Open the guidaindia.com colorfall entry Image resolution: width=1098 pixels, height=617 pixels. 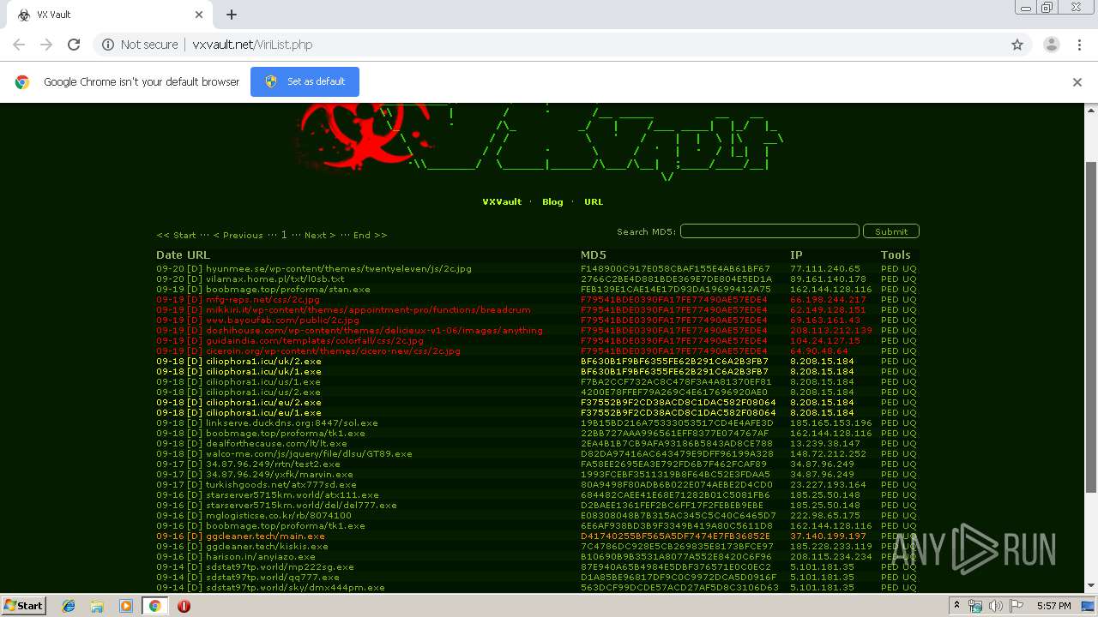tap(315, 341)
